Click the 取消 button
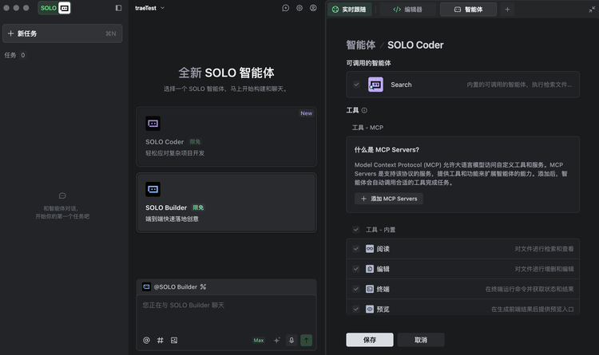This screenshot has width=599, height=355. click(421, 340)
